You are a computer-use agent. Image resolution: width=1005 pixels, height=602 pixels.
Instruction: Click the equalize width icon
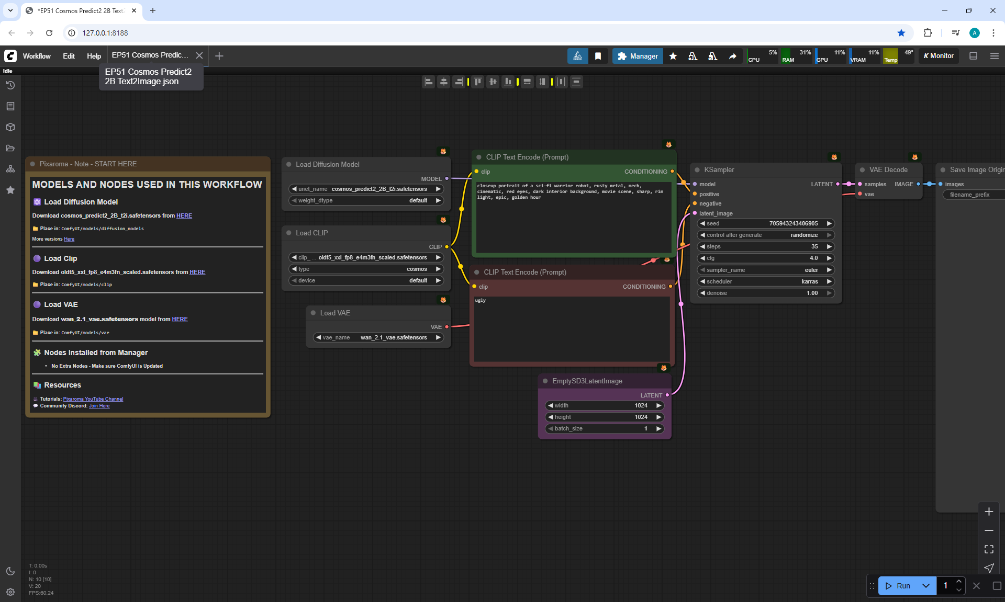click(x=527, y=82)
